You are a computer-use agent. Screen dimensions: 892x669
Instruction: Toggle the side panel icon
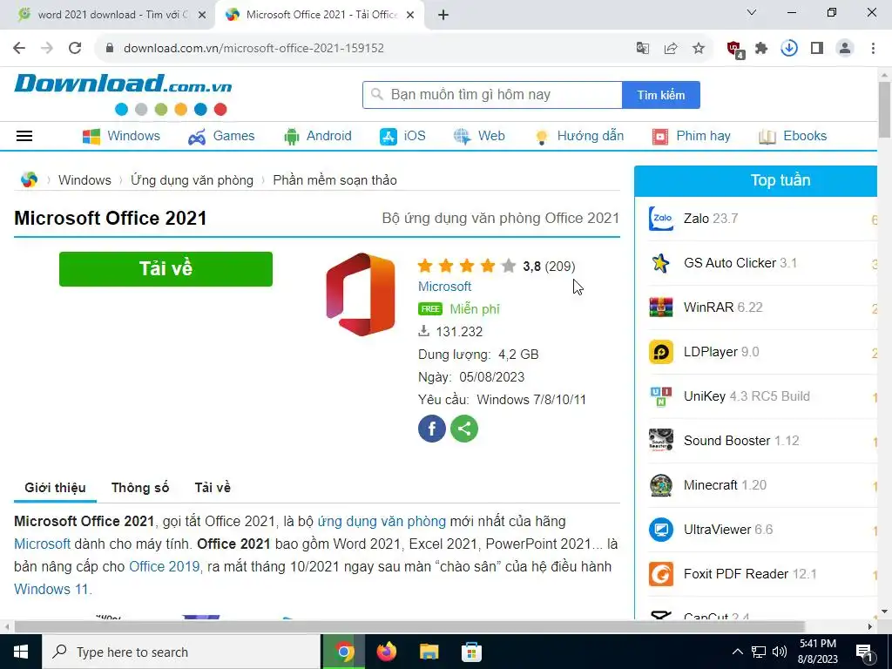[x=817, y=49]
